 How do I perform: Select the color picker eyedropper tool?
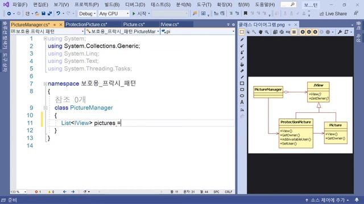242,58
